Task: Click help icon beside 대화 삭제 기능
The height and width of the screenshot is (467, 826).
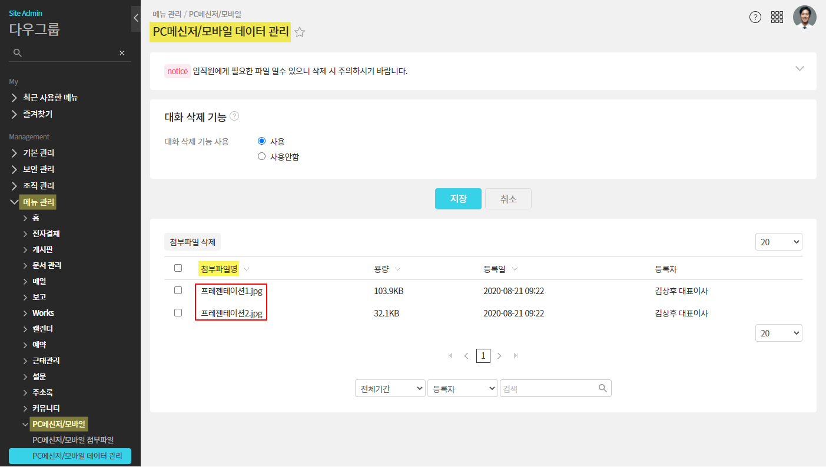Action: click(234, 116)
